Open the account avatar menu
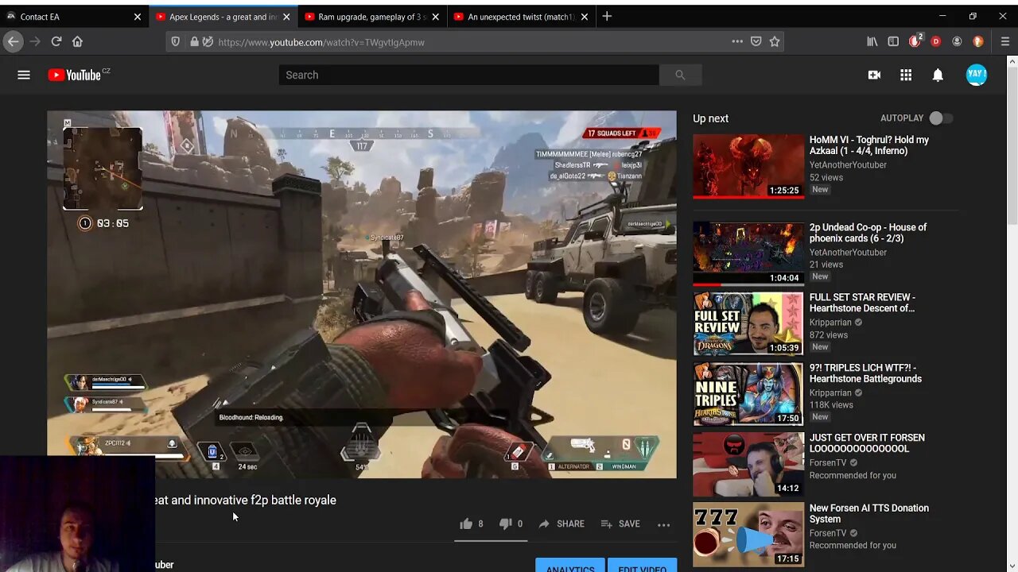Viewport: 1018px width, 572px height. pyautogui.click(x=977, y=75)
